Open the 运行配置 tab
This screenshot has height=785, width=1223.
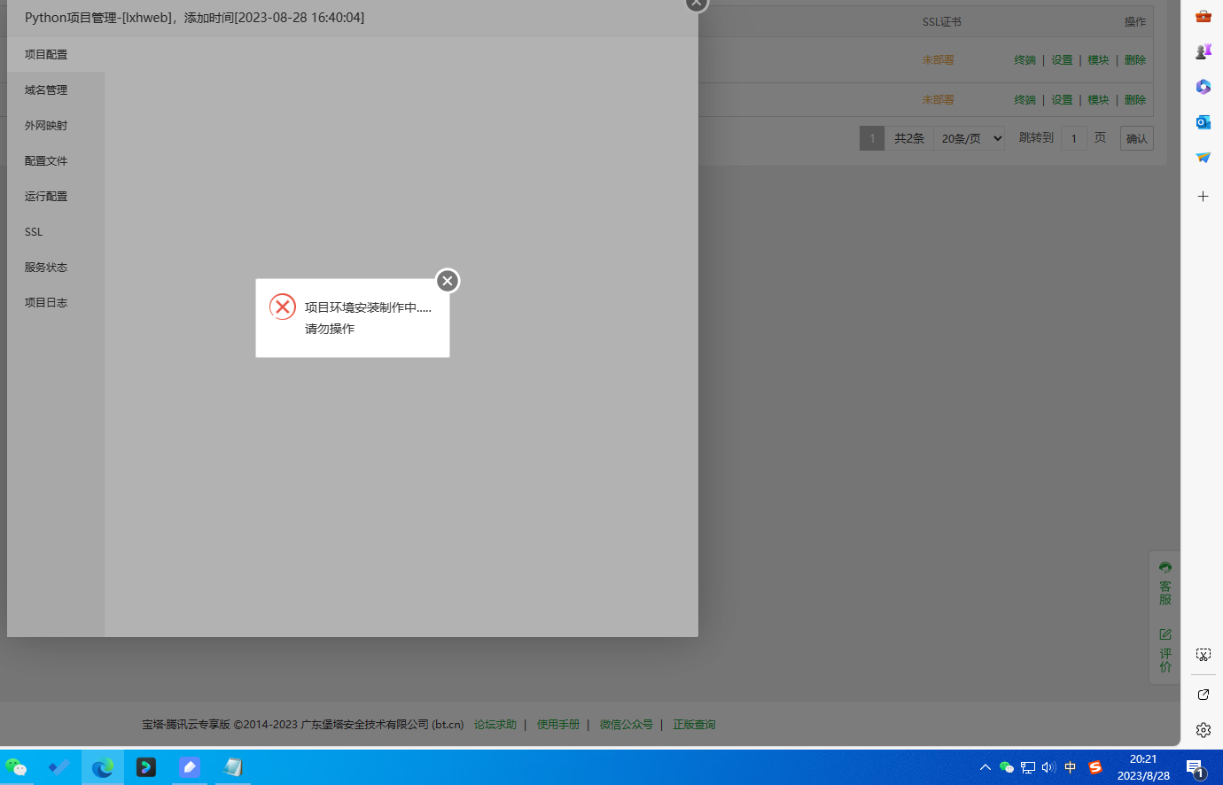tap(56, 196)
